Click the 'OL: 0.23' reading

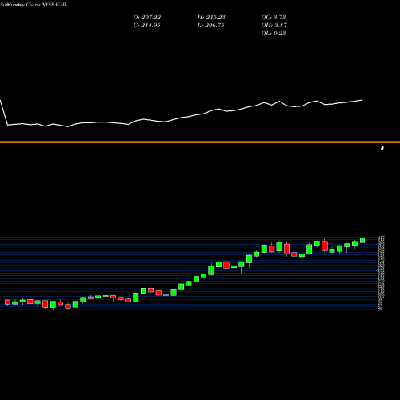pyautogui.click(x=274, y=34)
